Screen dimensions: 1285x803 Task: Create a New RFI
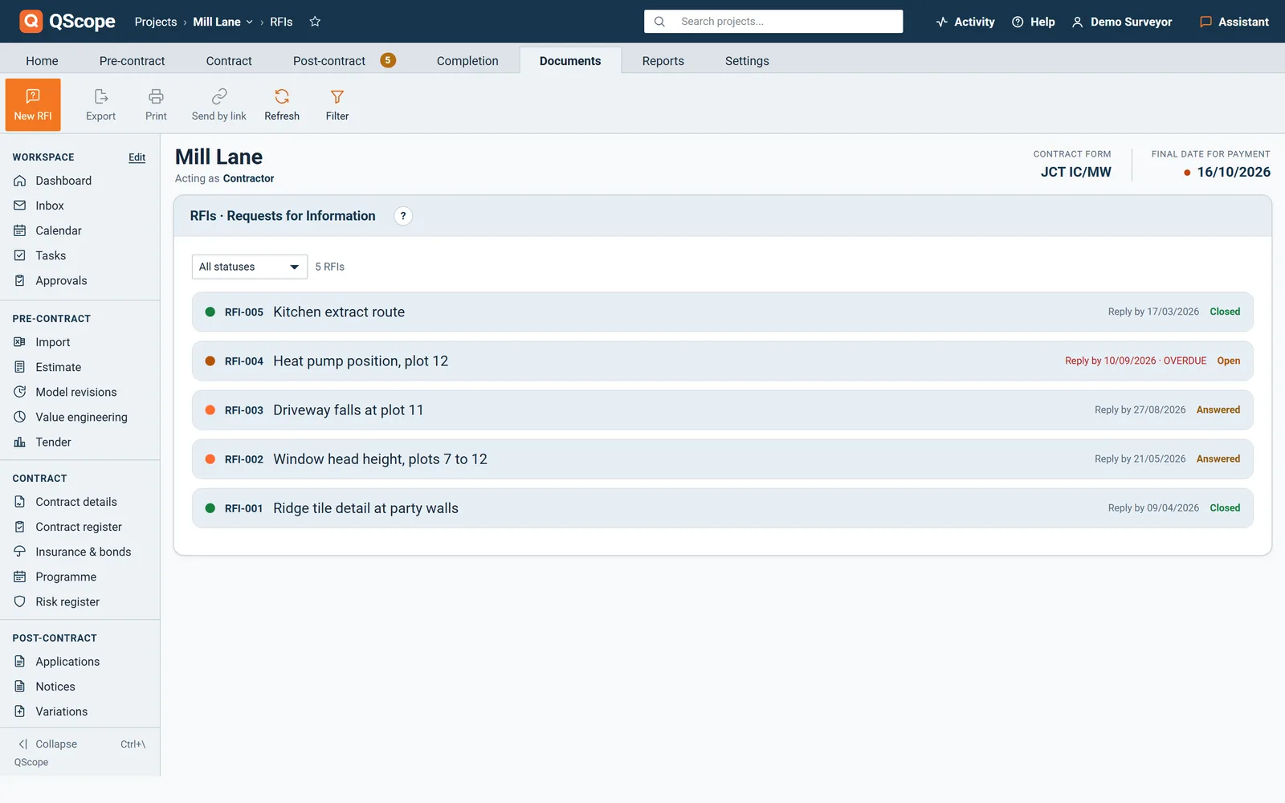point(33,104)
